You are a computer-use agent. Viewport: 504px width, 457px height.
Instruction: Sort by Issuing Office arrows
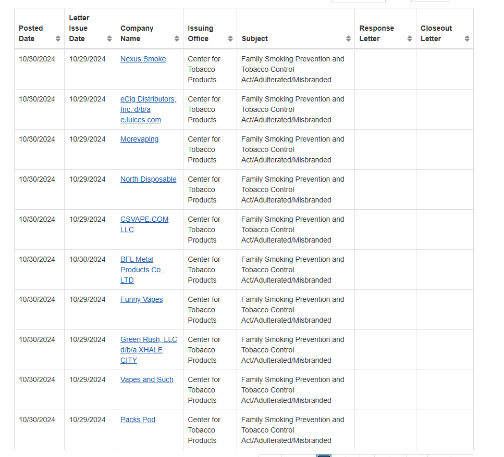coord(230,39)
